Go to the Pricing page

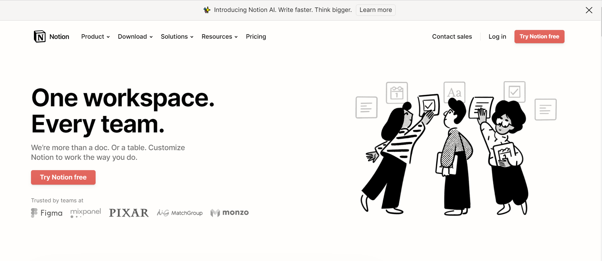point(256,37)
